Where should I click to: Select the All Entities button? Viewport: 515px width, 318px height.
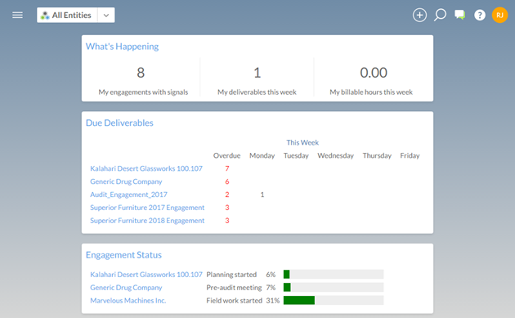point(67,15)
